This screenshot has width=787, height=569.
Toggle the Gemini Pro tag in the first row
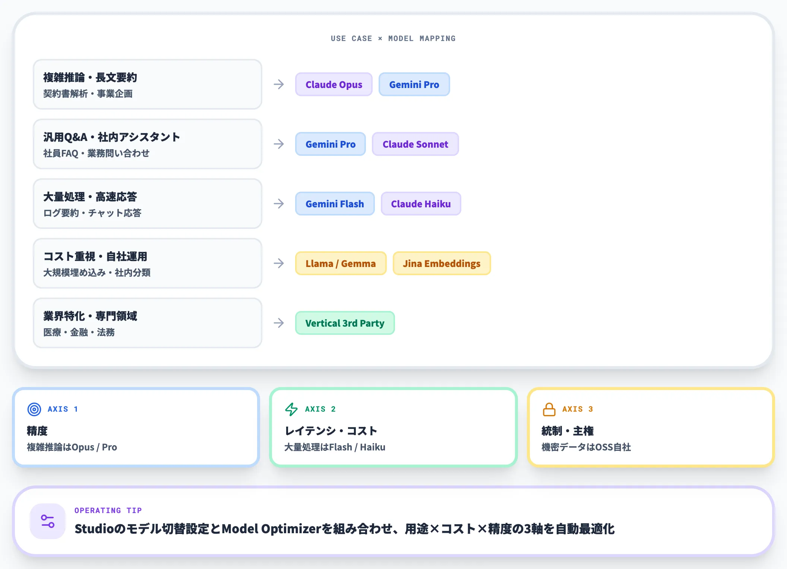414,84
